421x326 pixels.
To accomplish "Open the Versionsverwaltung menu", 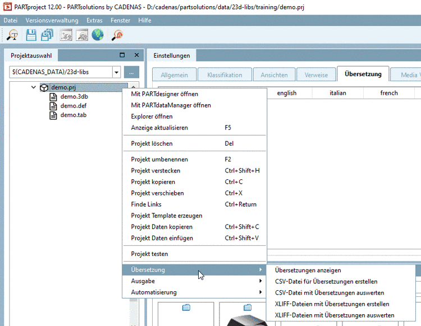I will coord(52,20).
